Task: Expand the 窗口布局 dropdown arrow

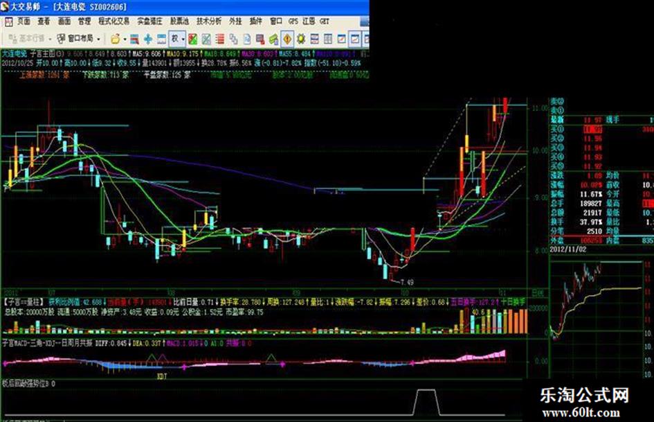Action: tap(98, 39)
